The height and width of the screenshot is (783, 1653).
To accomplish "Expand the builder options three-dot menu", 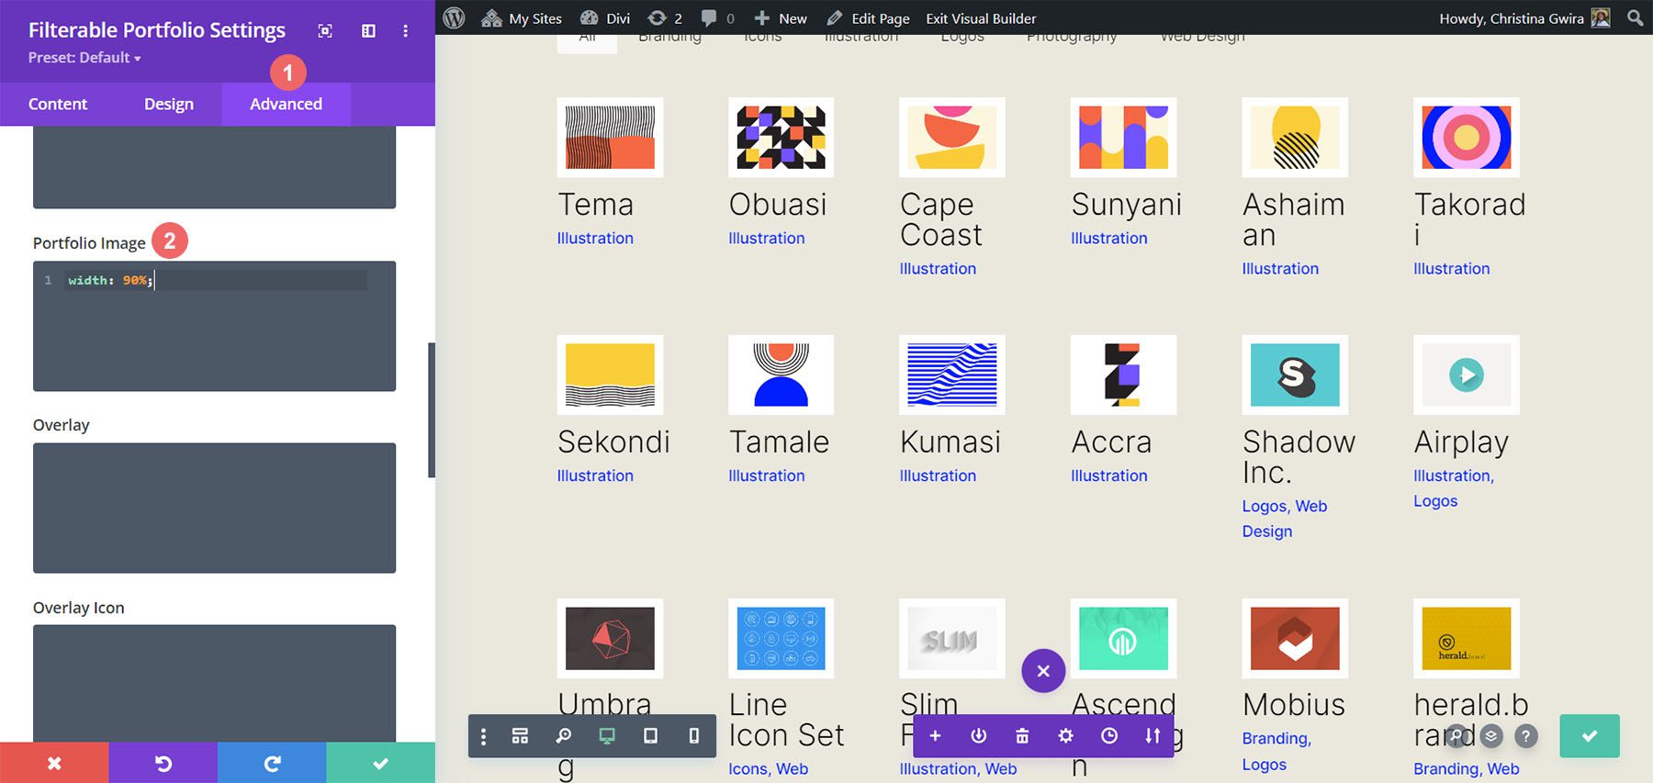I will pos(484,736).
